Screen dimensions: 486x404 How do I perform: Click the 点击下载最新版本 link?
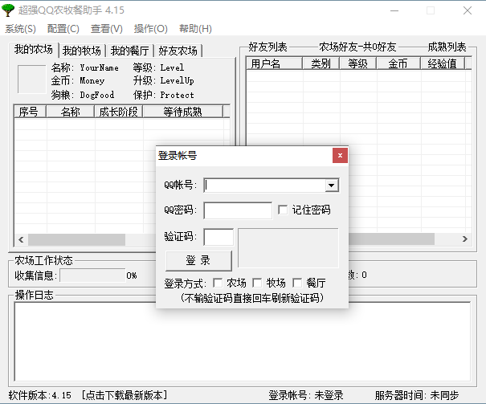pyautogui.click(x=125, y=395)
